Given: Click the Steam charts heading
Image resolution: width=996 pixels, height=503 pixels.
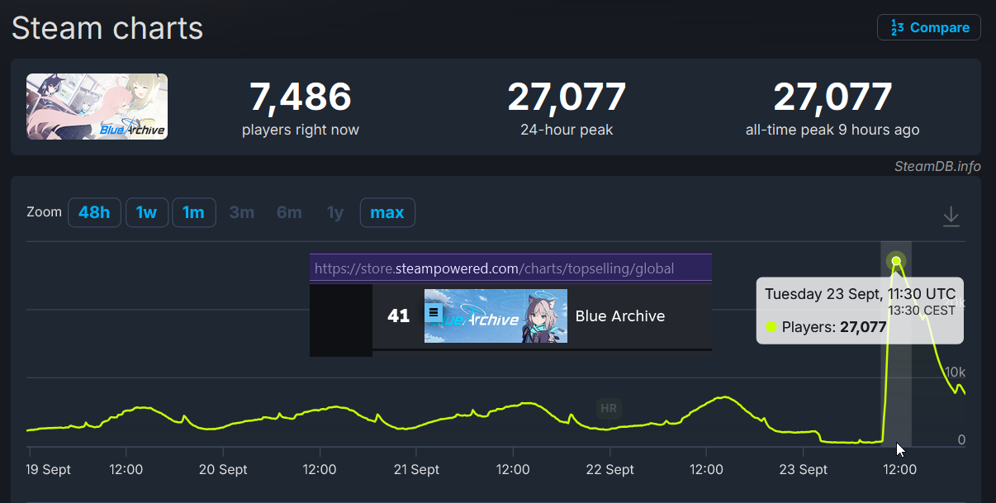Looking at the screenshot, I should pyautogui.click(x=107, y=28).
